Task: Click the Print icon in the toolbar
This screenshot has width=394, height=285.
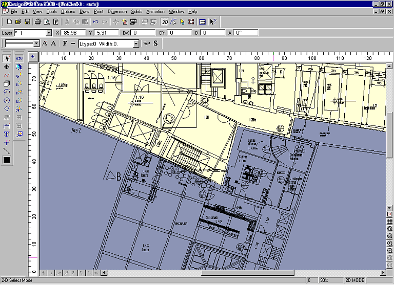Action: click(38, 22)
